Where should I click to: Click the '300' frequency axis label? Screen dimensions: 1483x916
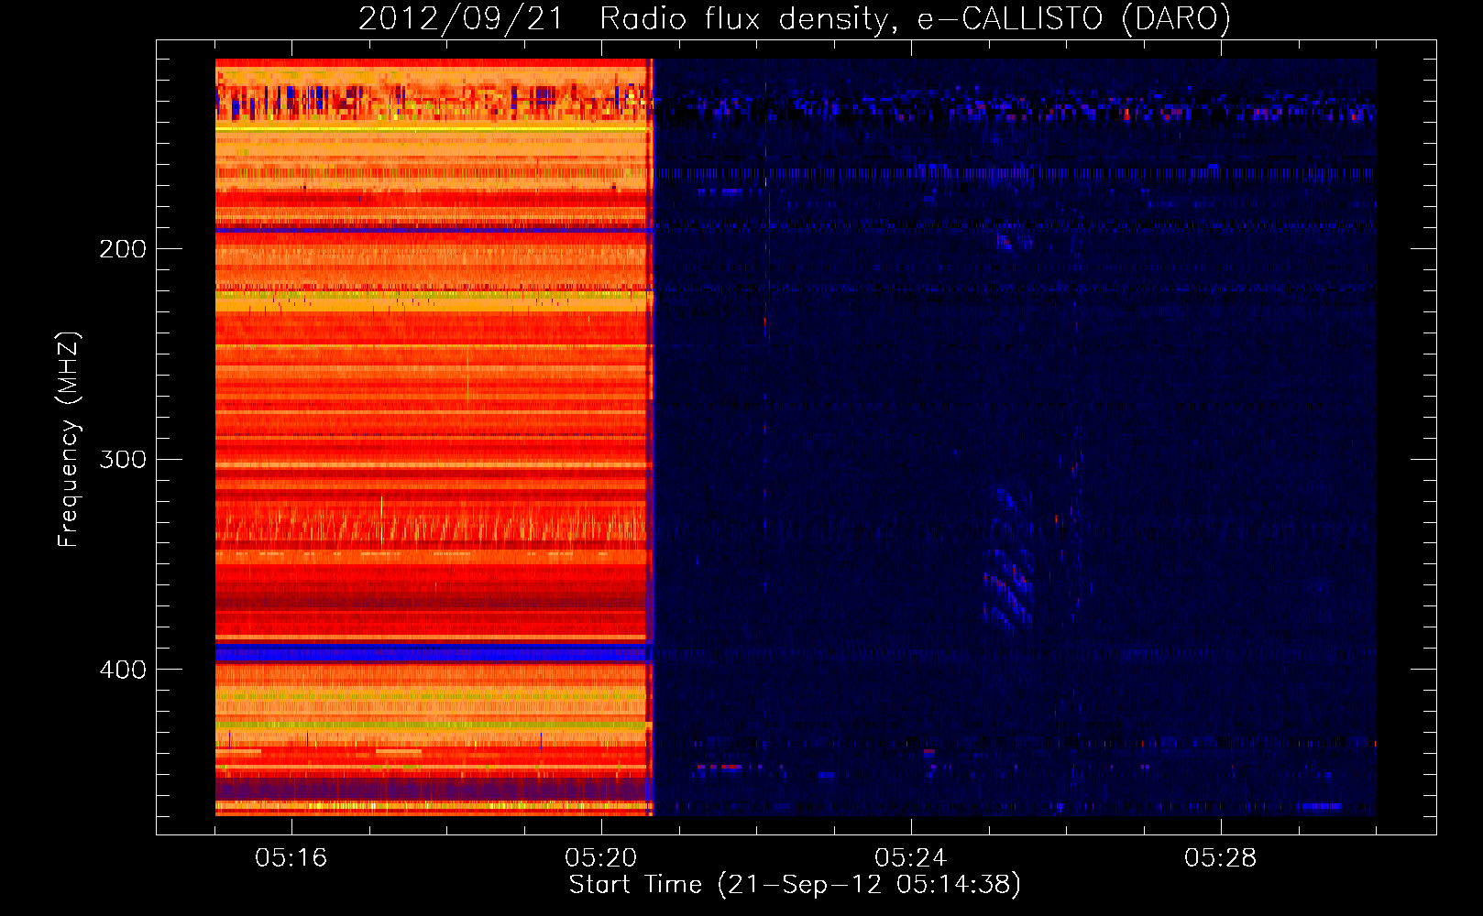123,459
